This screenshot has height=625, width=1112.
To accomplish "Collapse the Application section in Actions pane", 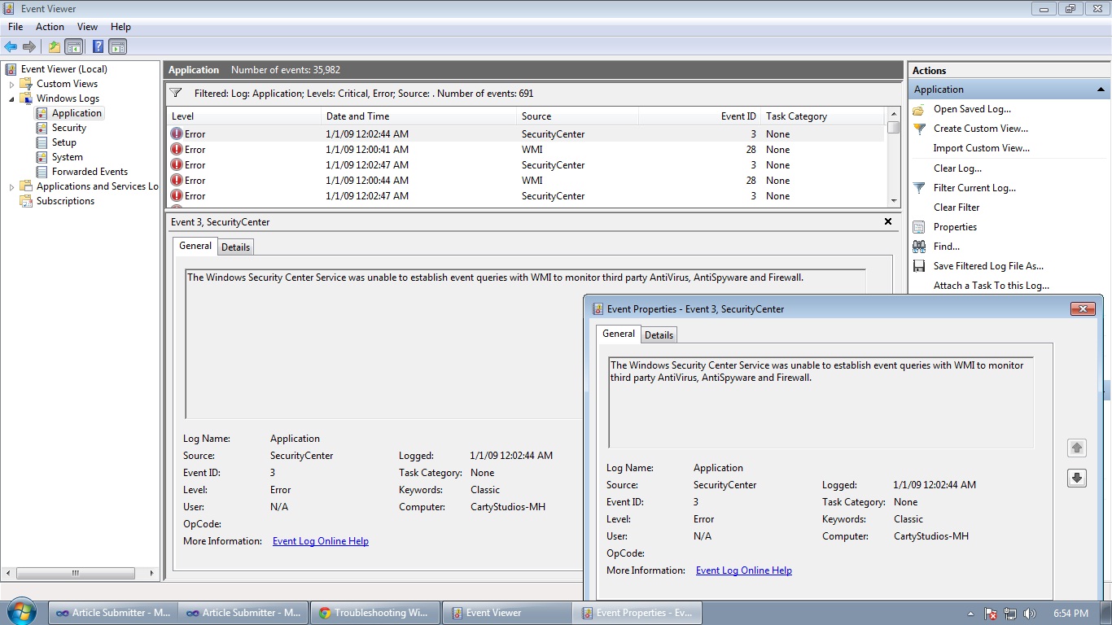I will point(1101,90).
